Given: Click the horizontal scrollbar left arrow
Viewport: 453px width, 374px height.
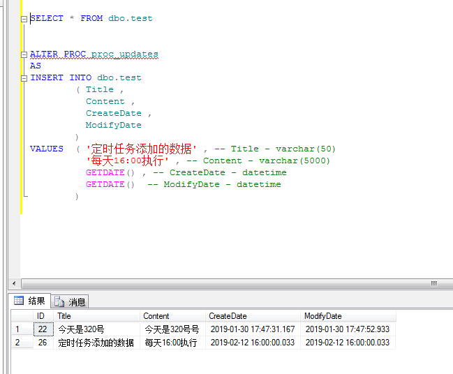Looking at the screenshot, I should coord(14,283).
